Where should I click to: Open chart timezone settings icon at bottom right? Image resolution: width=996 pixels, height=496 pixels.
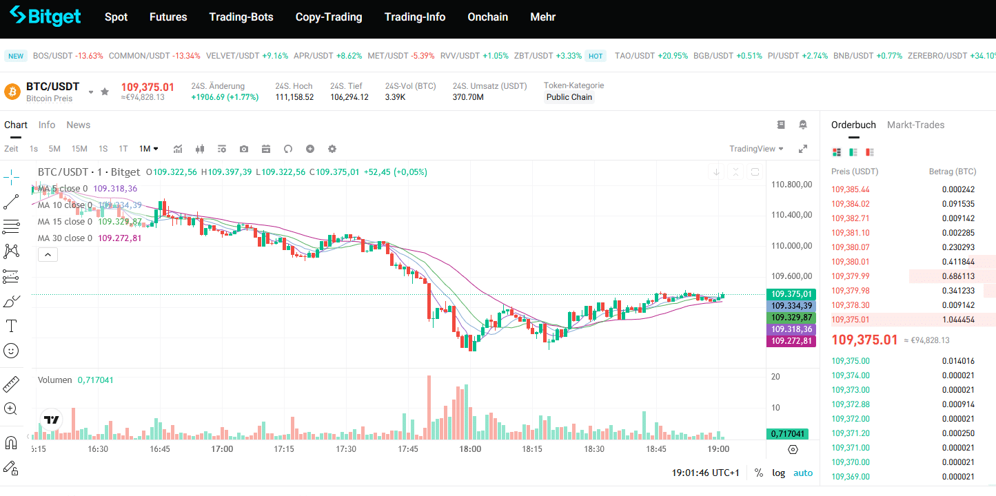coord(793,449)
